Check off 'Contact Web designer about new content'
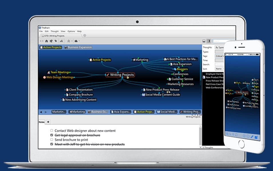The height and width of the screenshot is (171, 273). coord(52,131)
